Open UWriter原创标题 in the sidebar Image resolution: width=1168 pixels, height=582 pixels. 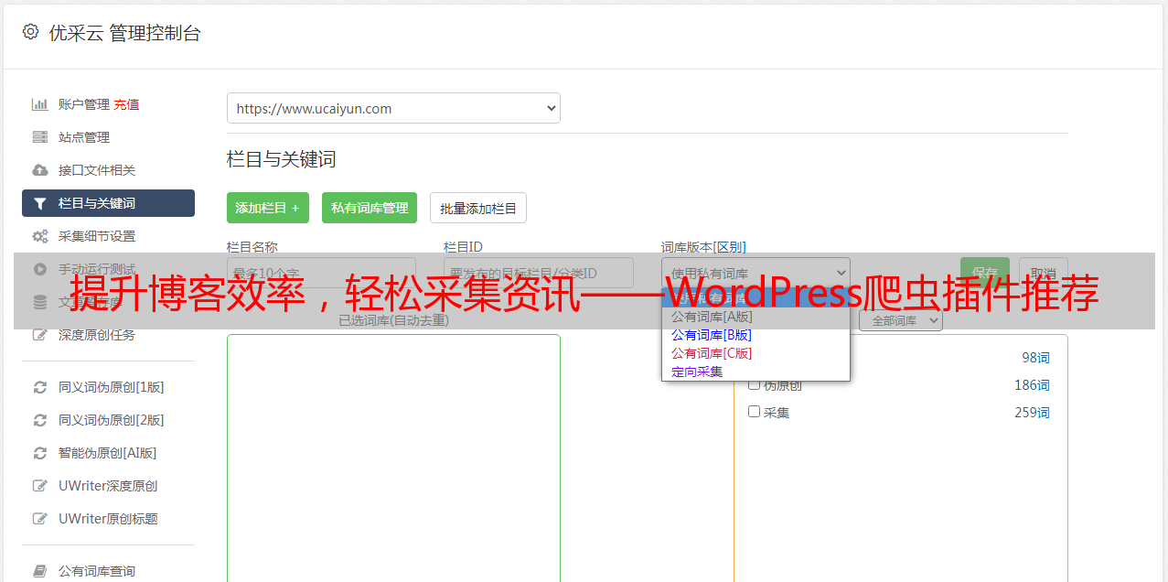point(108,519)
